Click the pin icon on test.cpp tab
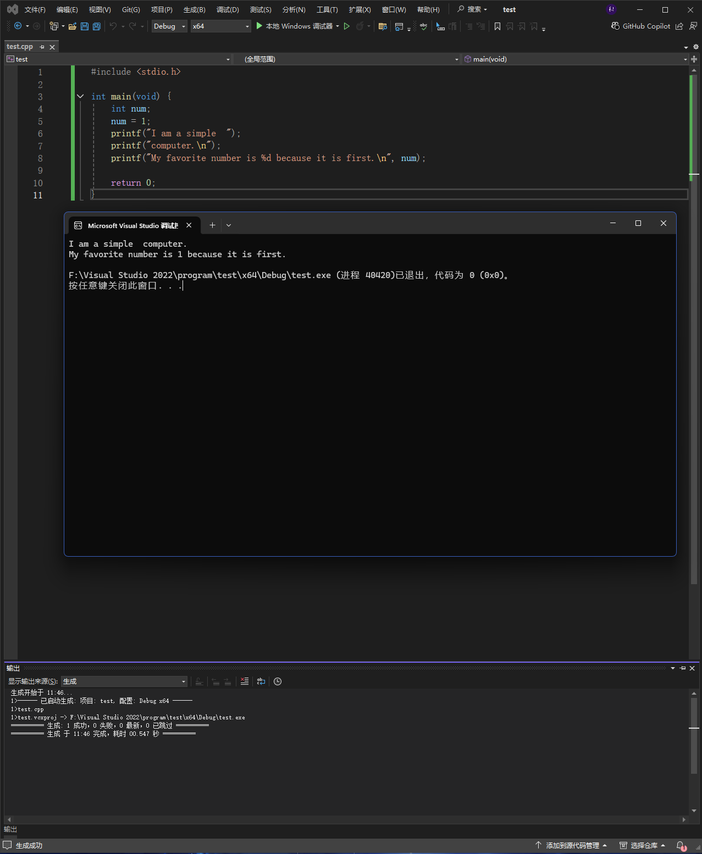 (x=42, y=47)
